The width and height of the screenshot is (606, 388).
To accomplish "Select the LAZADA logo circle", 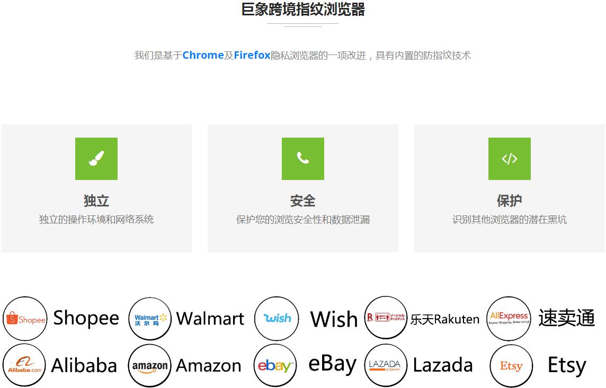I will (386, 365).
